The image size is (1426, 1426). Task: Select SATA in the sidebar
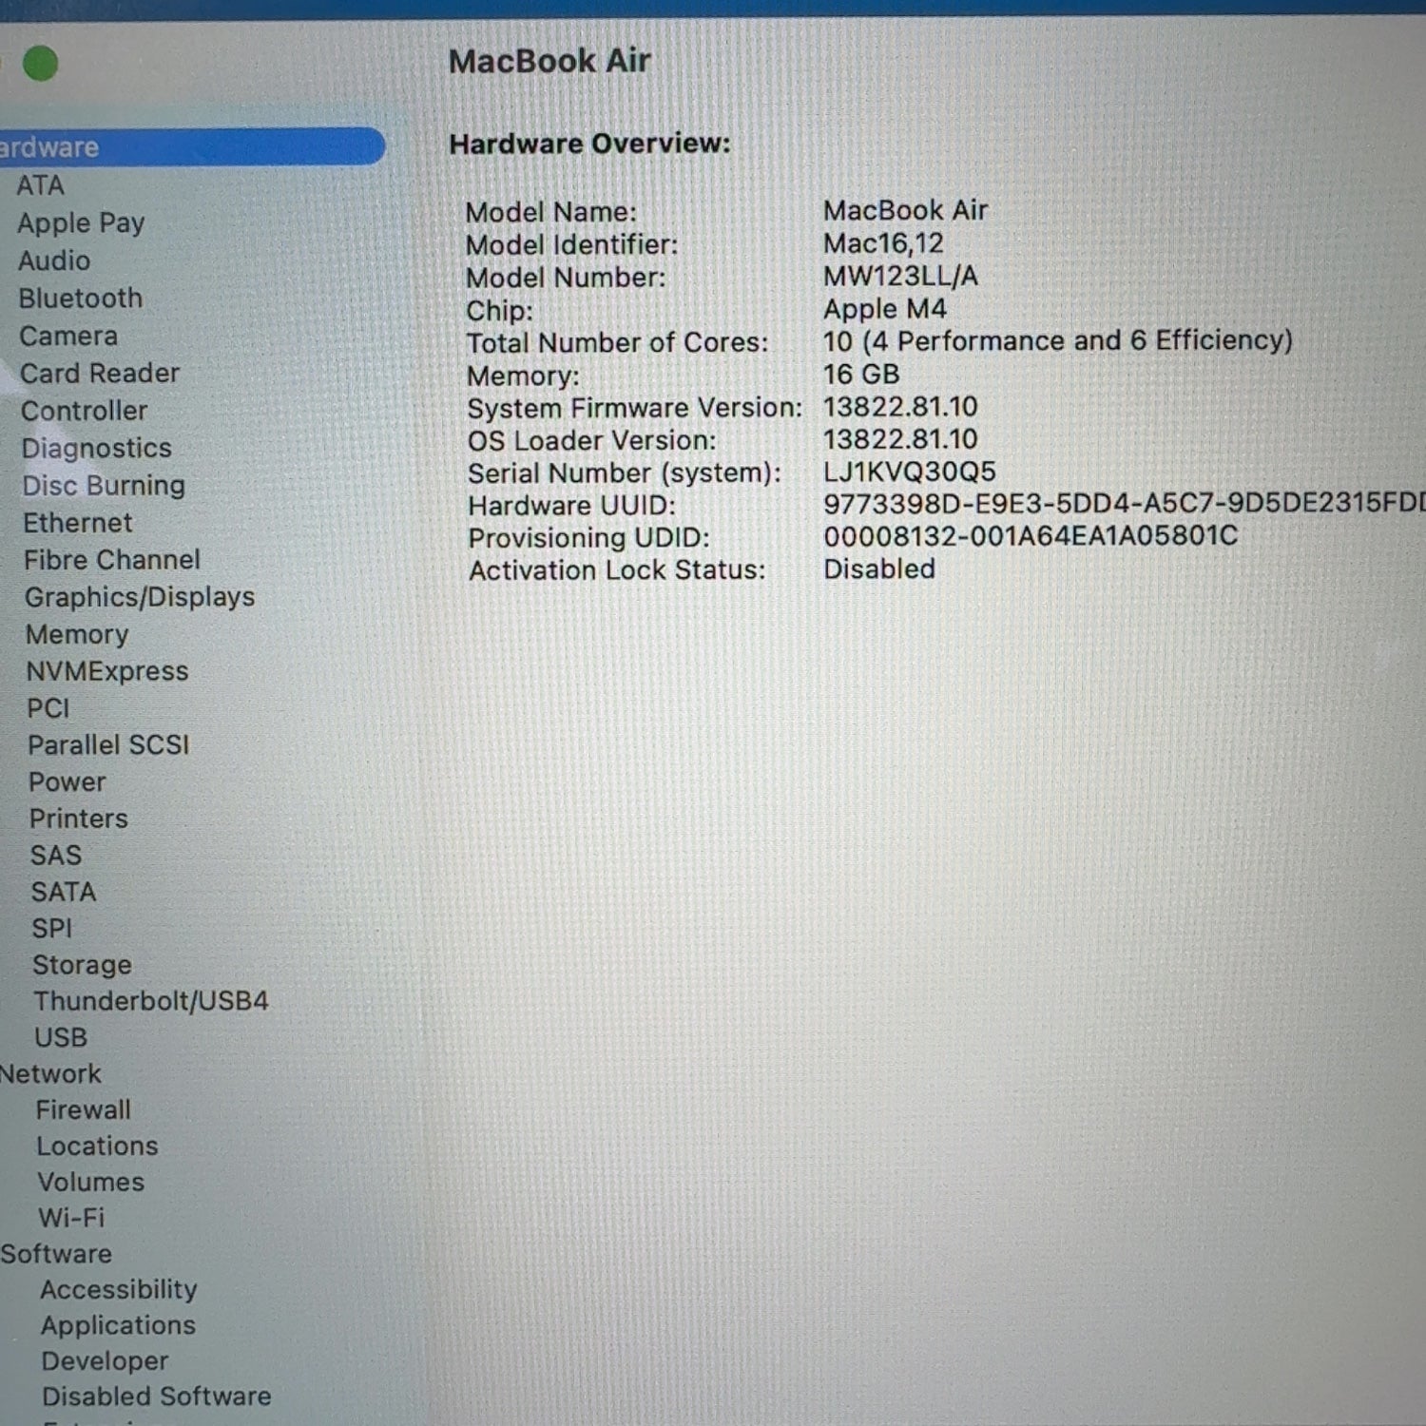pyautogui.click(x=63, y=893)
